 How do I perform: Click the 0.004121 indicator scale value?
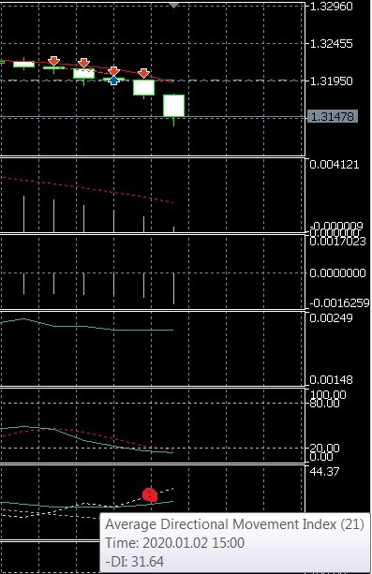click(x=335, y=165)
